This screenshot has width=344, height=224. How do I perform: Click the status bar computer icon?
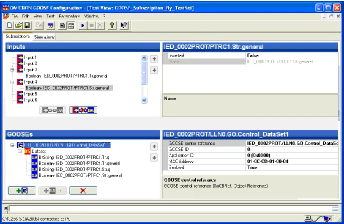click(308, 218)
